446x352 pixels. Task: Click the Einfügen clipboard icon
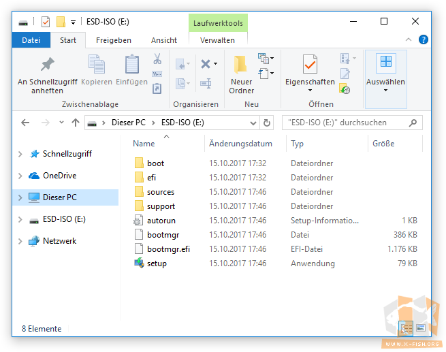pos(132,64)
